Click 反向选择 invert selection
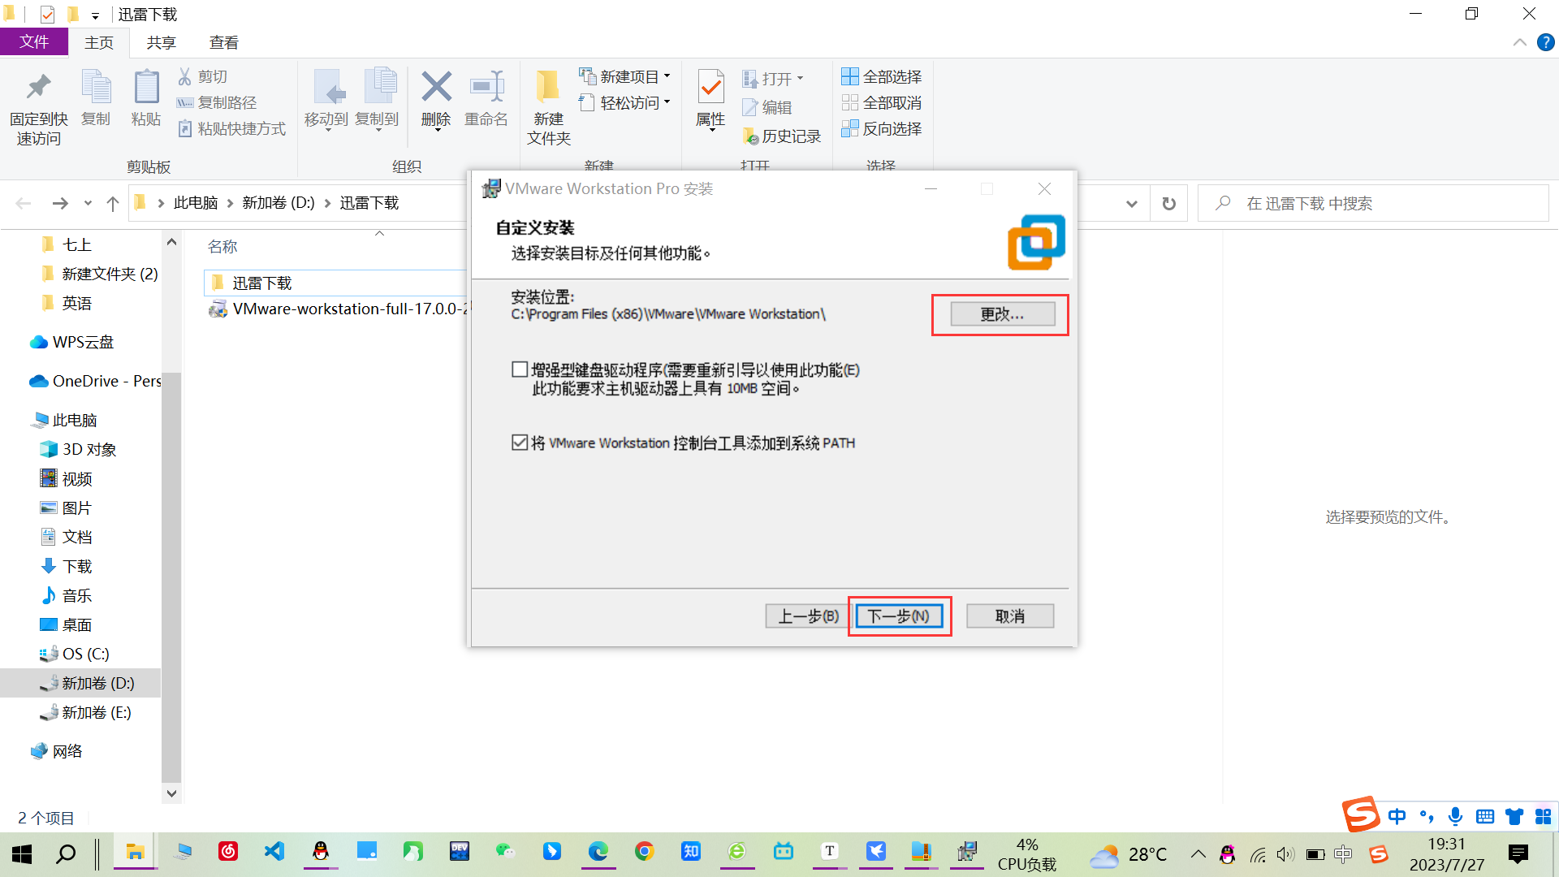Screen dimensions: 1559x877 pos(882,128)
